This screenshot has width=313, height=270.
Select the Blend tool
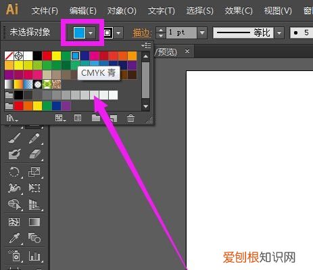coord(34,238)
